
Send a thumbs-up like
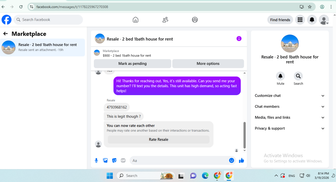point(241,161)
